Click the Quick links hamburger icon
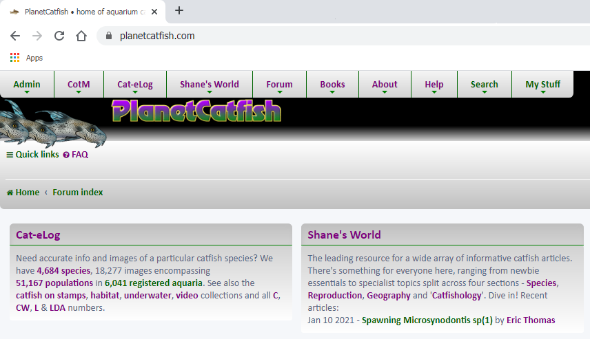590x339 pixels. coord(10,155)
